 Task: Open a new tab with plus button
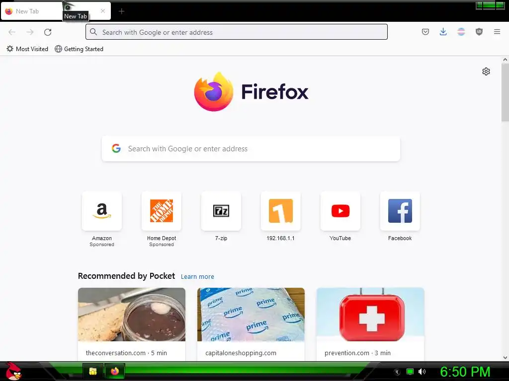[121, 11]
